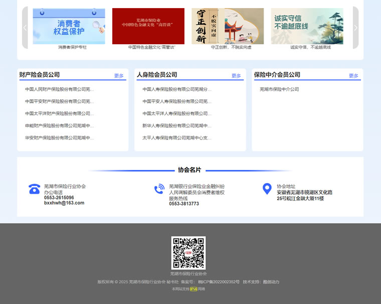
Task: Click 更多 next to 保险中介会员公司
Action: [353, 76]
